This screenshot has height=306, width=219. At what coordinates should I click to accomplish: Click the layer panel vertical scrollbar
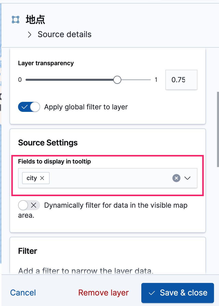coord(217,129)
